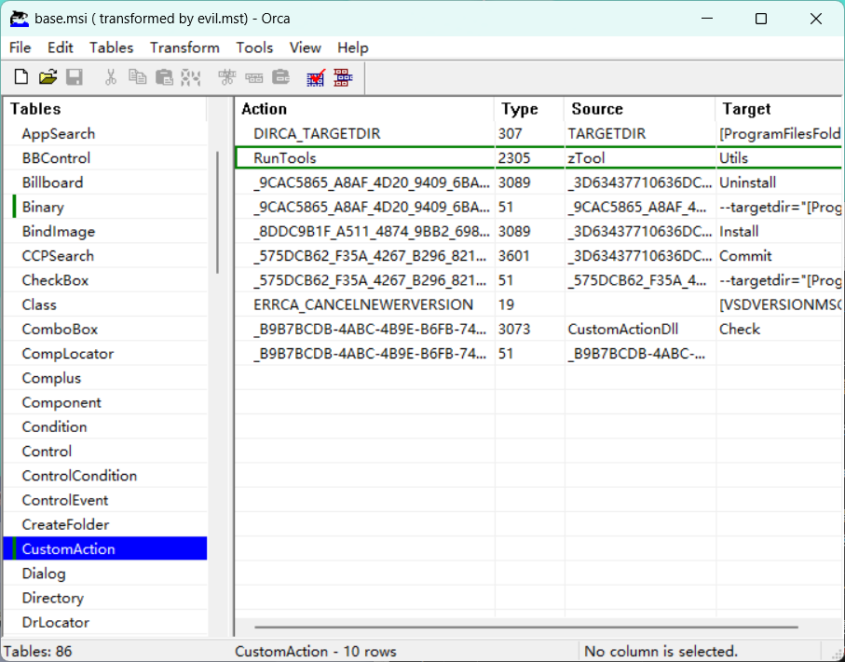Open the Tables menu
Screen dimensions: 845x662
pos(111,47)
